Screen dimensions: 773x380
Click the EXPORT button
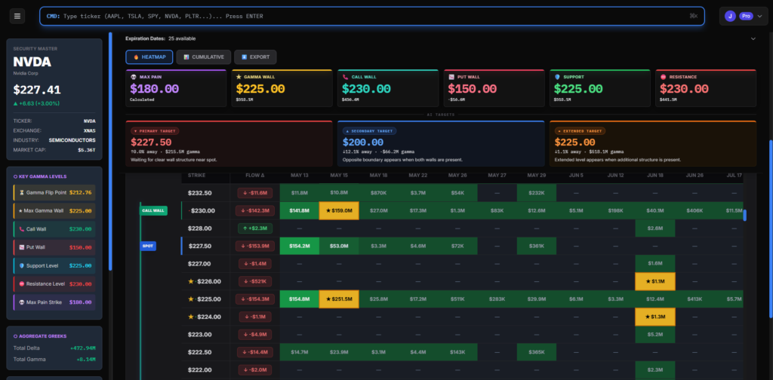coord(255,57)
